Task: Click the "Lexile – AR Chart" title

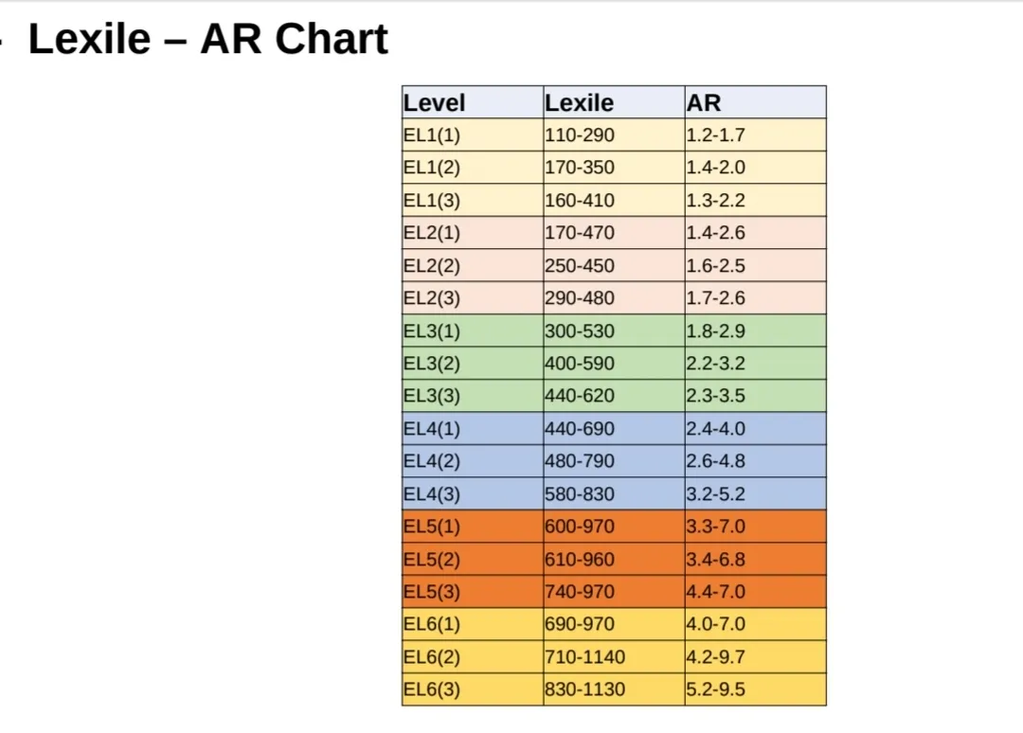Action: point(208,40)
